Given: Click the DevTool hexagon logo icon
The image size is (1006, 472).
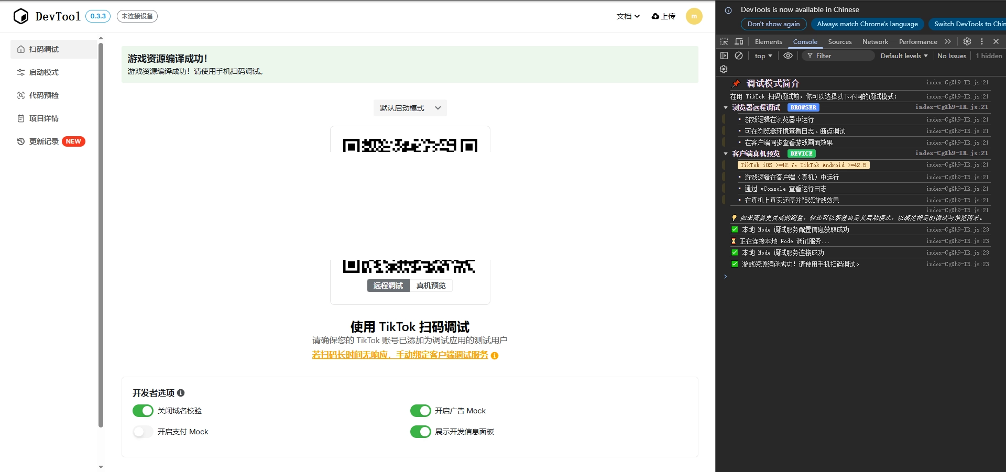Looking at the screenshot, I should pos(21,16).
